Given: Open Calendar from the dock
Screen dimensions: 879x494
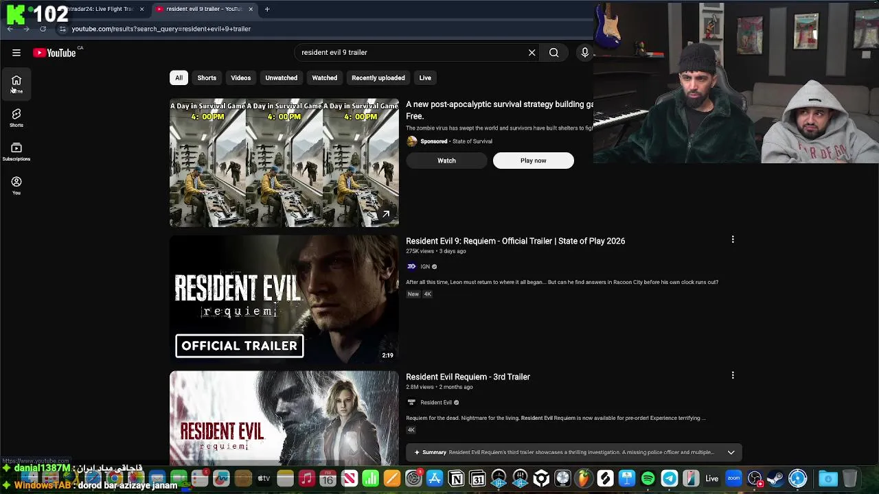Looking at the screenshot, I should point(328,478).
